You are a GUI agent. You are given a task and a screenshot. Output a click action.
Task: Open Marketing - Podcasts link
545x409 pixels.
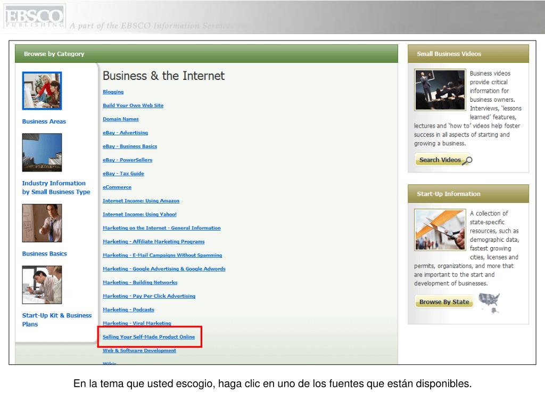pyautogui.click(x=128, y=309)
